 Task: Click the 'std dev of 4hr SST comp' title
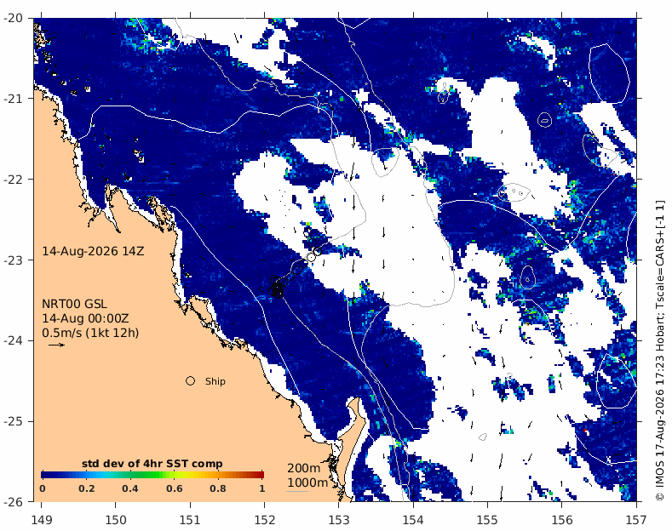pyautogui.click(x=152, y=464)
